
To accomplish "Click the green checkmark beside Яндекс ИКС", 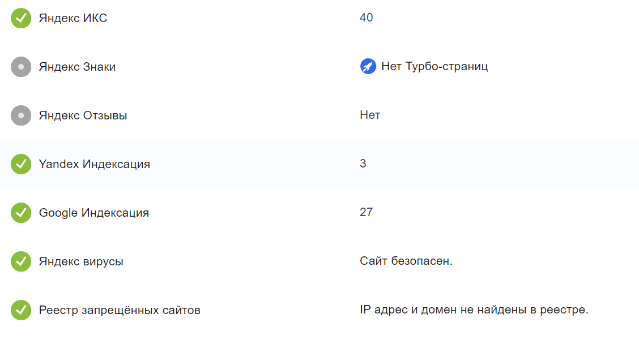I will pos(21,18).
